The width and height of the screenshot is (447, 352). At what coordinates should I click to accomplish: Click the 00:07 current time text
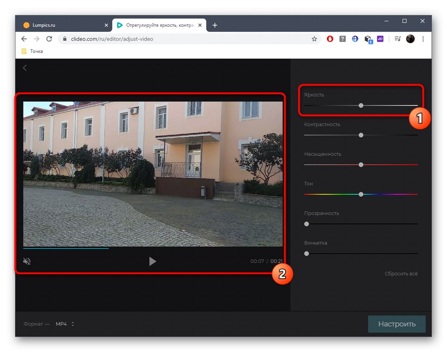(x=257, y=261)
